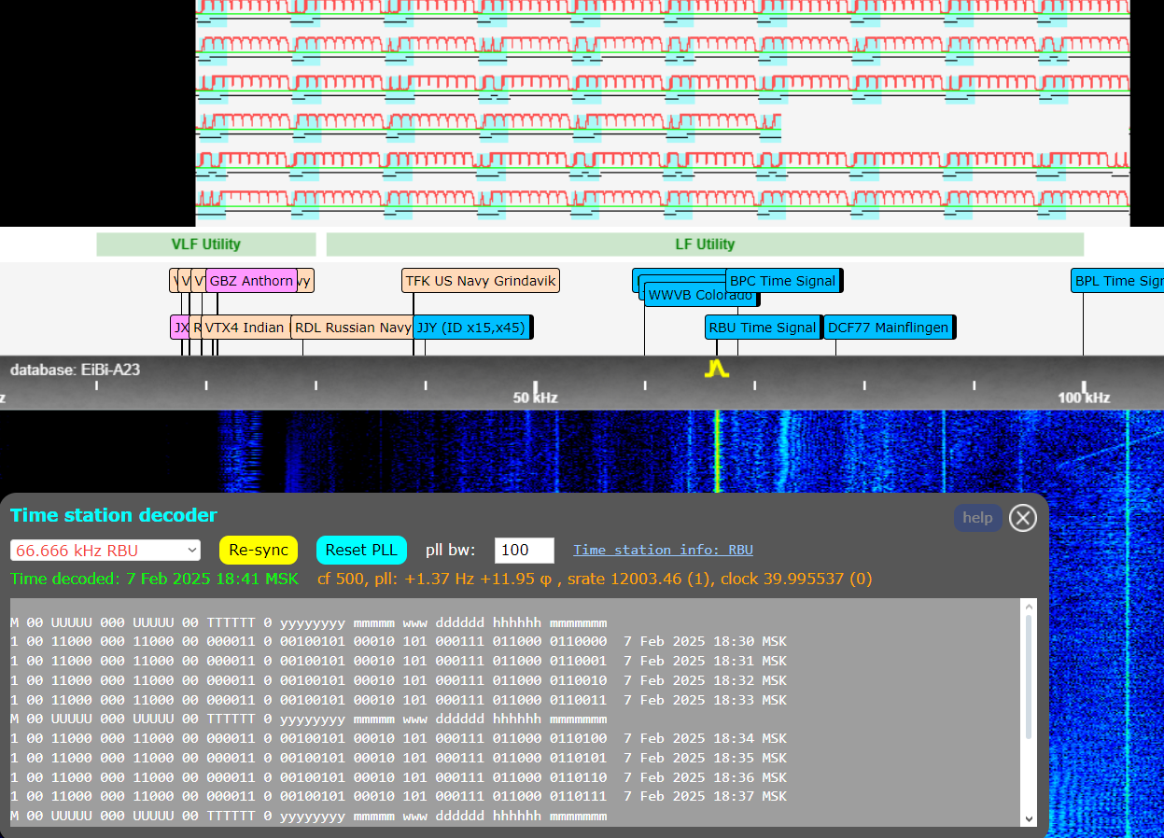
Task: Tune to the BPC Time Signal label
Action: 783,280
